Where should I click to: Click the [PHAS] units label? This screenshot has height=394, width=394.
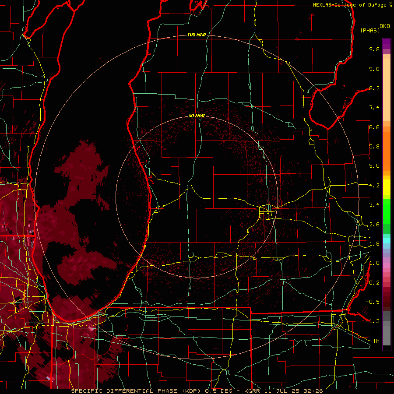click(x=370, y=30)
